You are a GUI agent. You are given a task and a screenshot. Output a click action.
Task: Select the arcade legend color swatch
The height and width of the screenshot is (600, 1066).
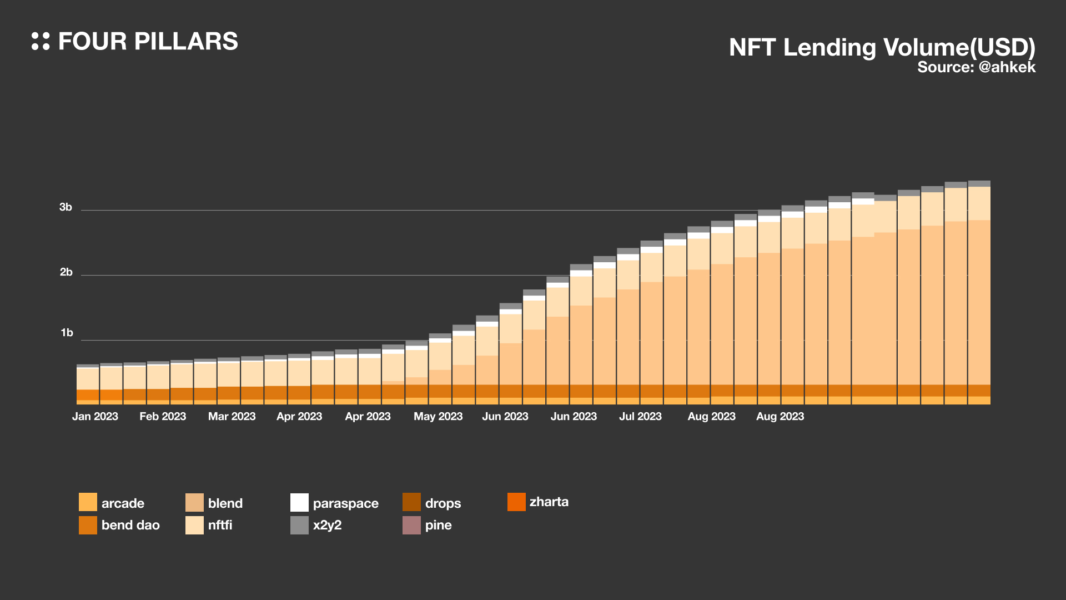[88, 502]
